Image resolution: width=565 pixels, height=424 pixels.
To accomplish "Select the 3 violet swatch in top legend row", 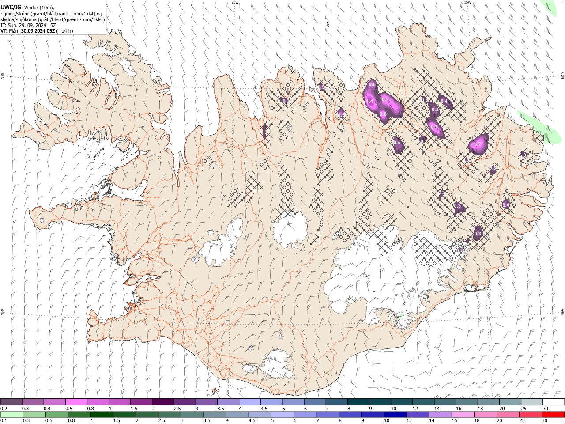I will (206, 402).
